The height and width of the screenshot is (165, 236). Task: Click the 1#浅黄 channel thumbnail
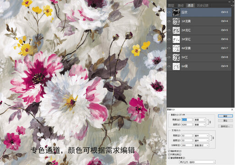pos(176,21)
